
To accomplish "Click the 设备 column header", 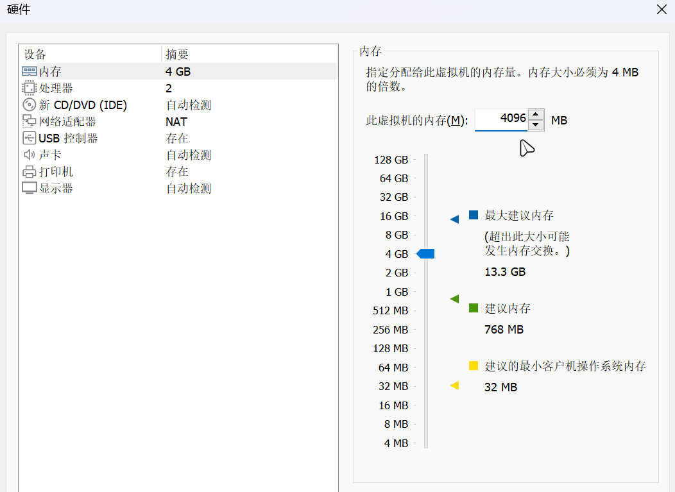I will pos(90,55).
